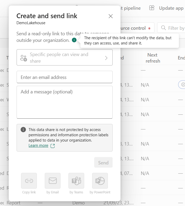This screenshot has height=206, width=185.
Task: Open Source control from the toolbar
Action: 134,28
